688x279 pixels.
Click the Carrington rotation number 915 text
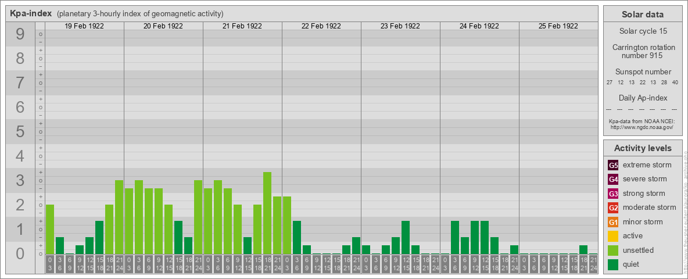[x=643, y=51]
